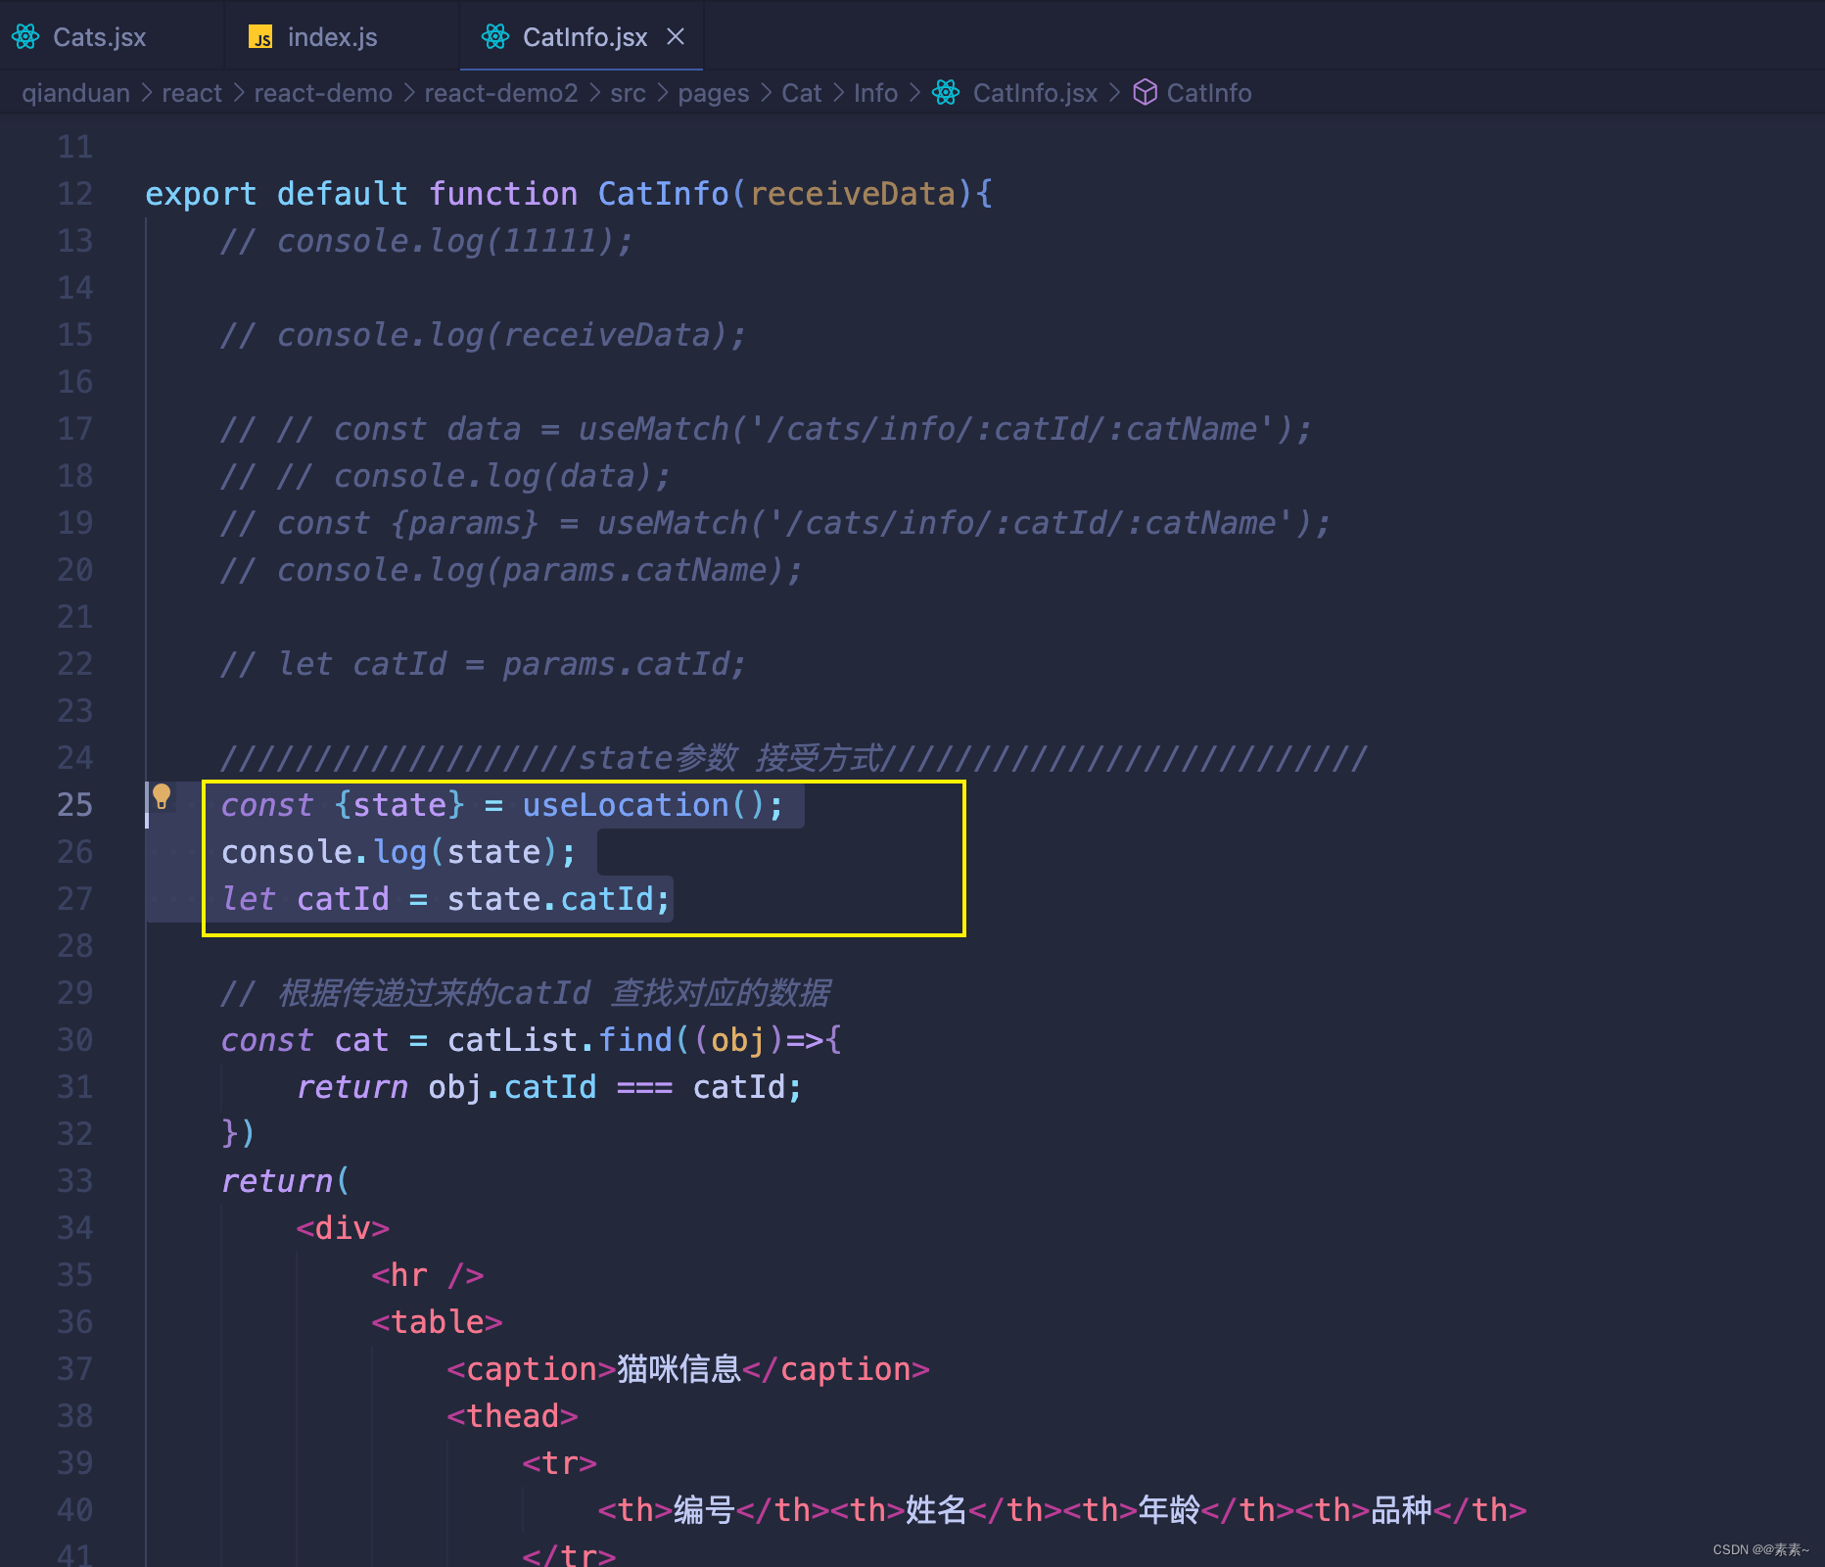
Task: Open the react-demo breadcrumb folder
Action: tap(323, 93)
